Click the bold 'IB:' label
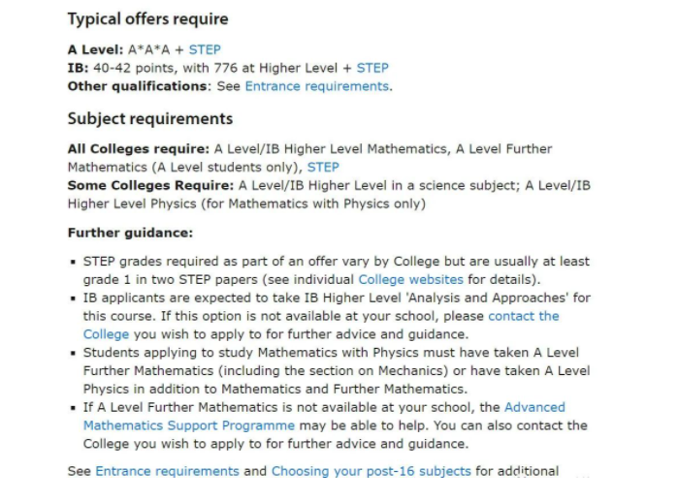This screenshot has width=679, height=502. 79,68
